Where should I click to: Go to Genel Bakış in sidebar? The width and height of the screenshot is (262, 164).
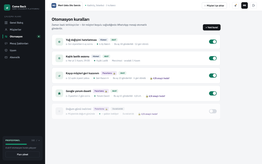23,23
